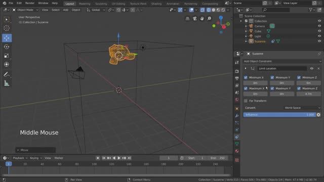
Task: Open the Modifiers properties tab
Action: coord(237,116)
